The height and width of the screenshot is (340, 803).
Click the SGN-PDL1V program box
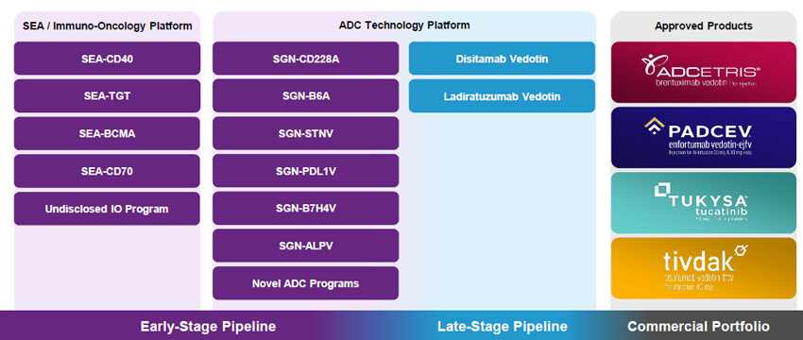306,171
